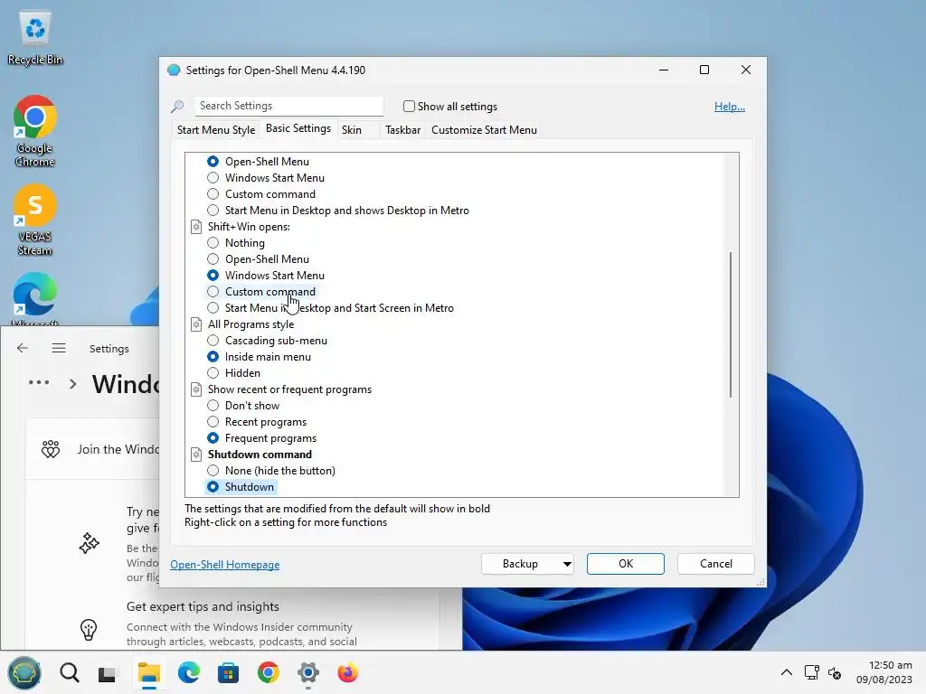The width and height of the screenshot is (926, 694).
Task: Open VEGAS Stream desktop shortcut
Action: [35, 220]
